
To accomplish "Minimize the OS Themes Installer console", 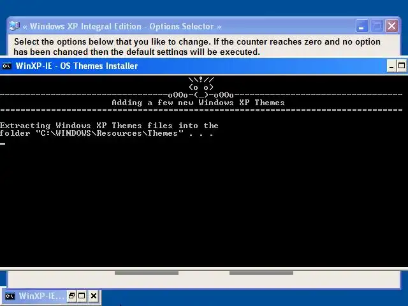I will coord(391,66).
